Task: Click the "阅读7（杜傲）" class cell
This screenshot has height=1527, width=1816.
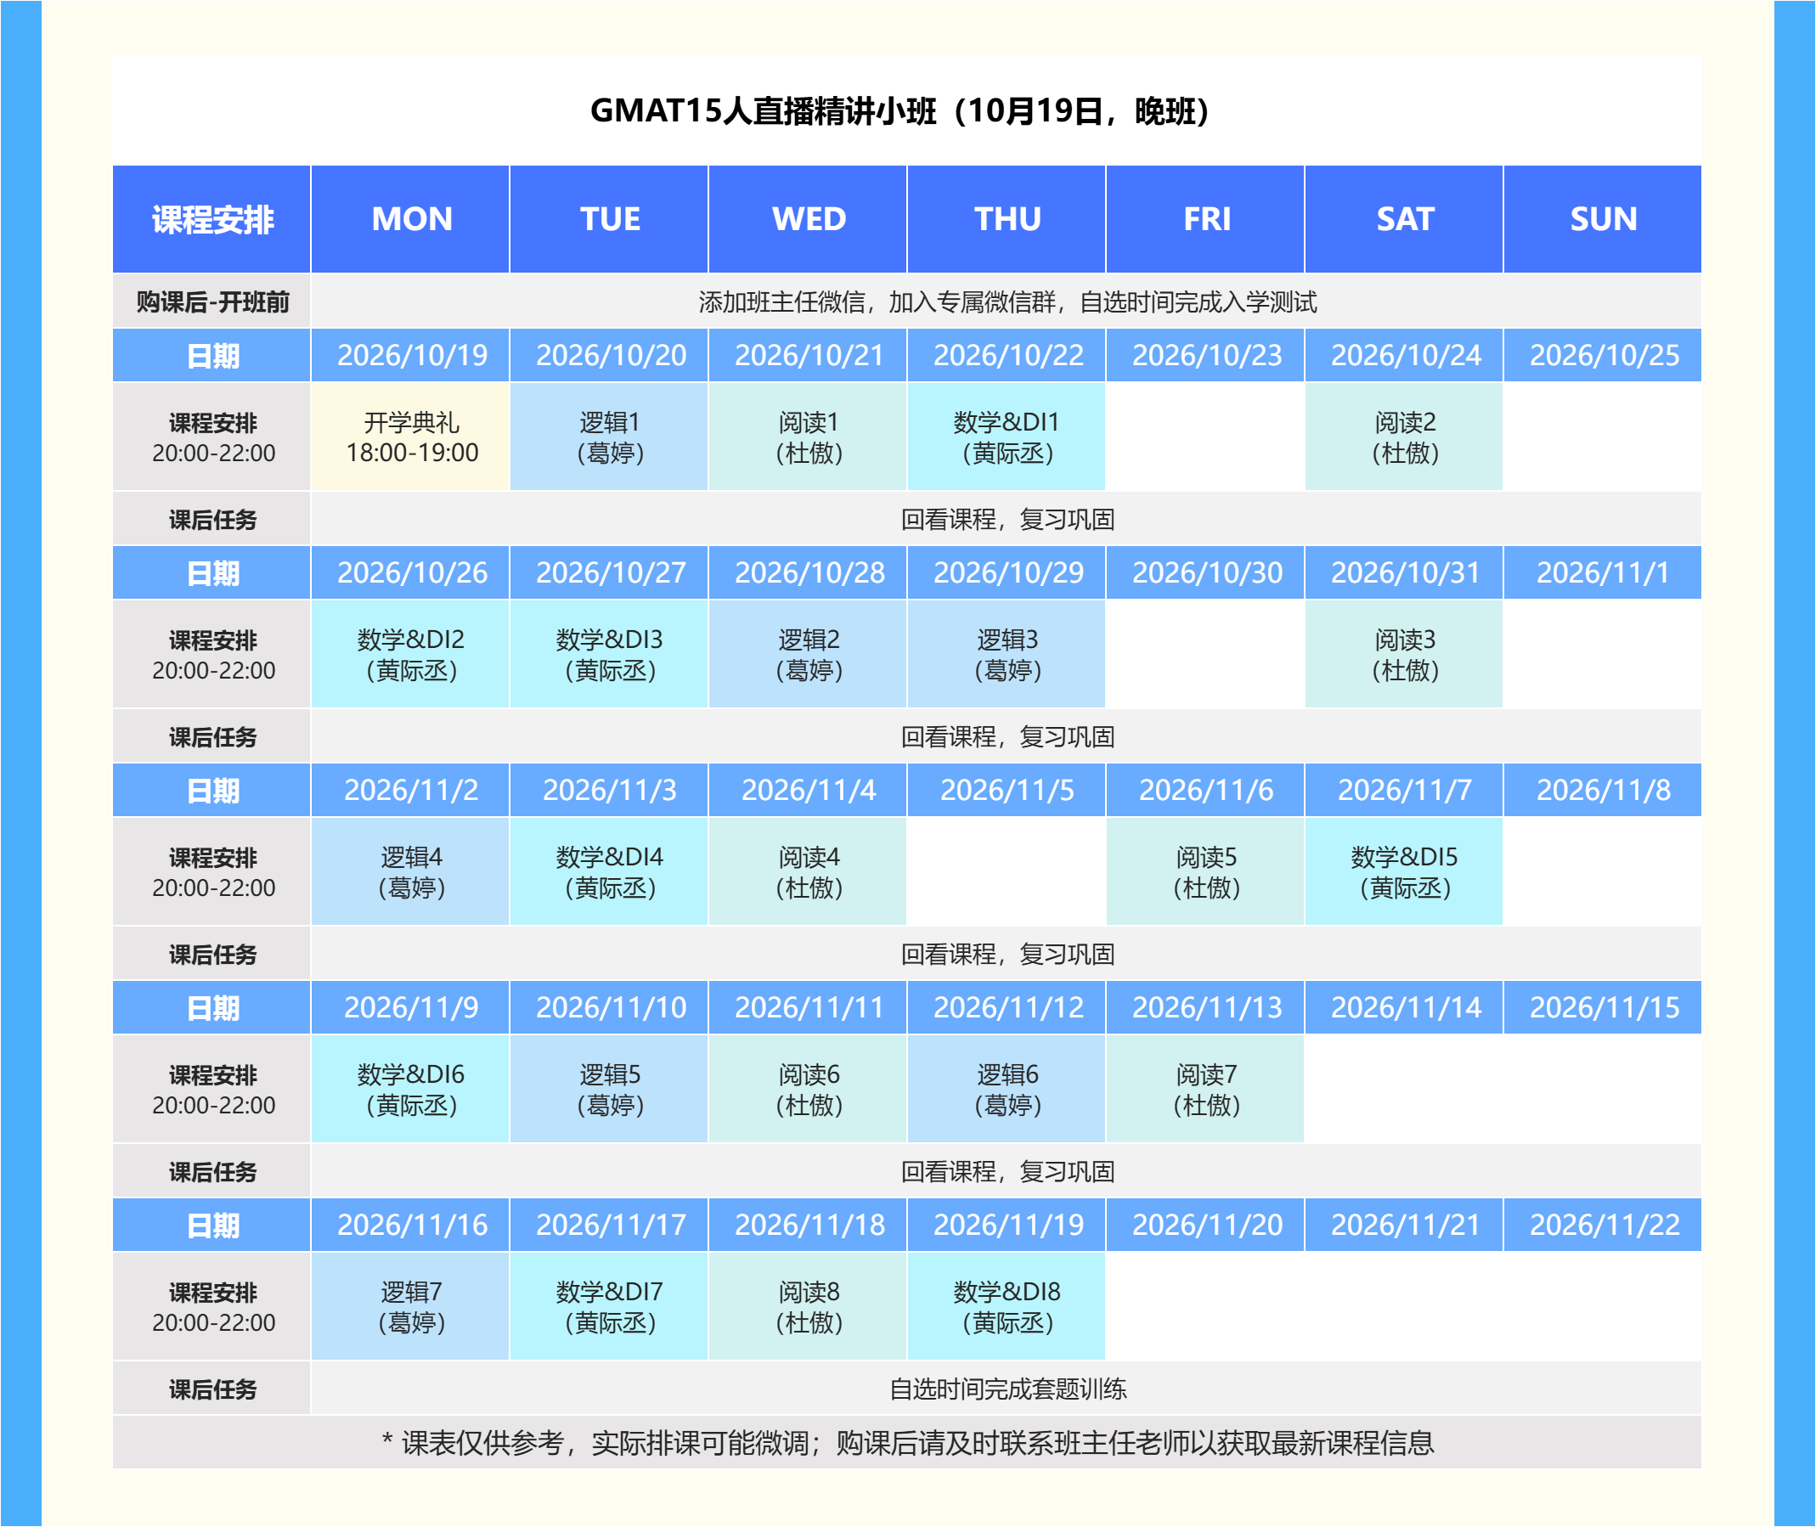Action: click(1206, 1088)
